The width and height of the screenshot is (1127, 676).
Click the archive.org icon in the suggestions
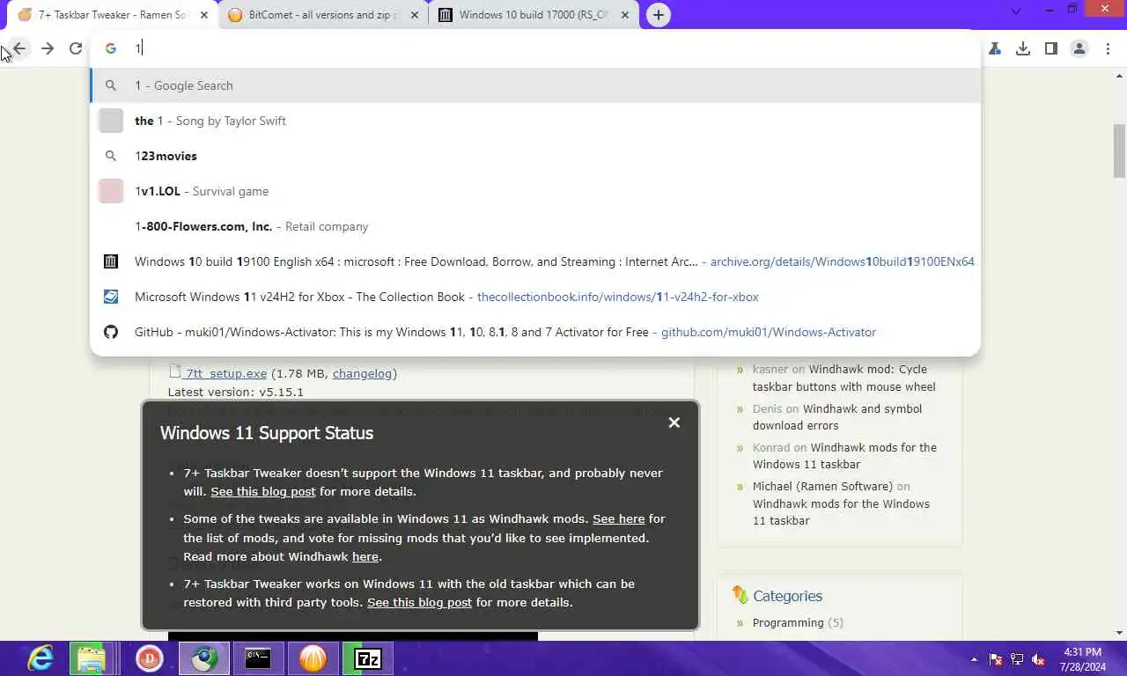[111, 261]
